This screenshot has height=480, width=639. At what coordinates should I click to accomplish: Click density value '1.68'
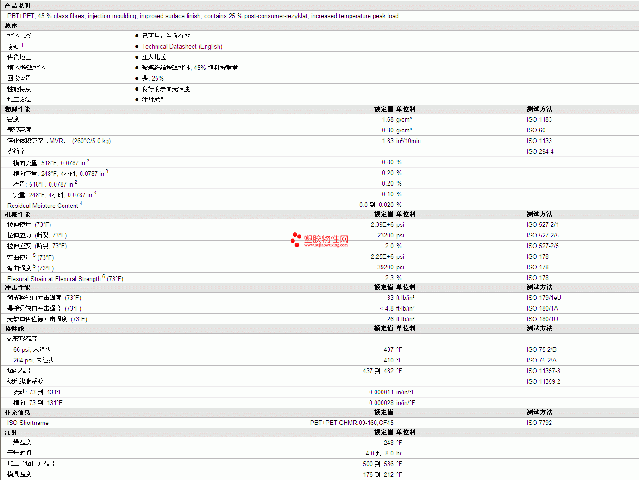[x=388, y=120]
